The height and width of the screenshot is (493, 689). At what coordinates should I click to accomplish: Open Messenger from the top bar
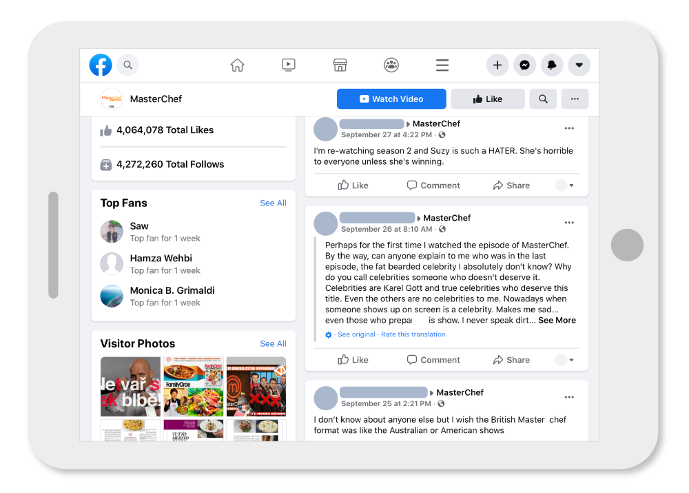tap(524, 64)
